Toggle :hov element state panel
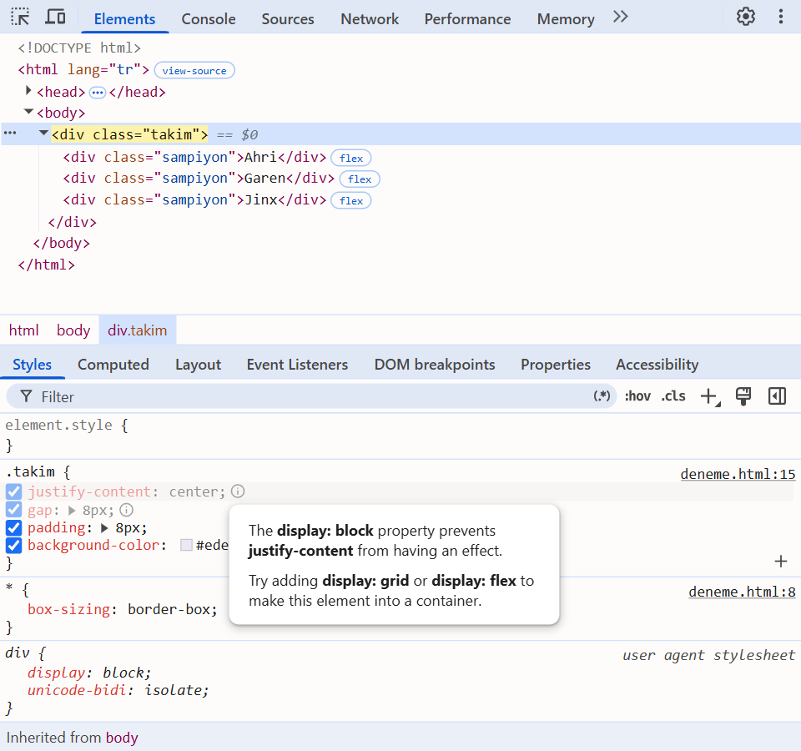Image resolution: width=801 pixels, height=751 pixels. click(637, 396)
